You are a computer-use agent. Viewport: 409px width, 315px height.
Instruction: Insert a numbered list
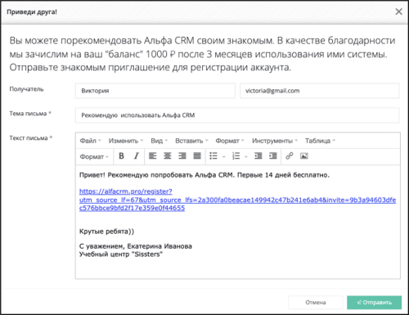click(236, 156)
